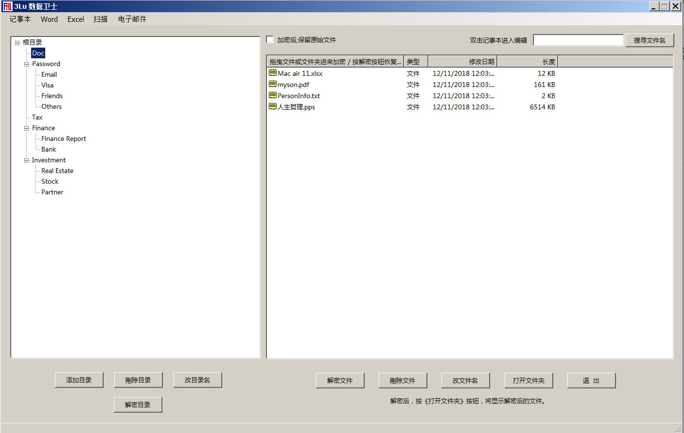The image size is (684, 433).
Task: Open the 电子邮件 menu
Action: pyautogui.click(x=132, y=19)
